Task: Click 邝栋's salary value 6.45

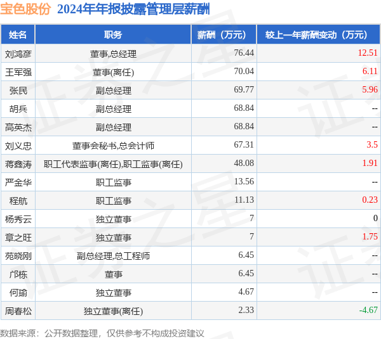Action: pos(246,274)
